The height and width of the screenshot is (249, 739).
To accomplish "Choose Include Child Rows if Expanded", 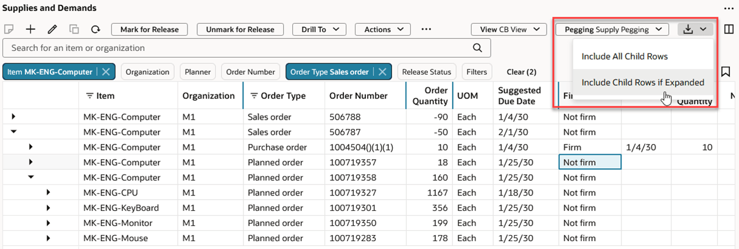I will tap(642, 83).
